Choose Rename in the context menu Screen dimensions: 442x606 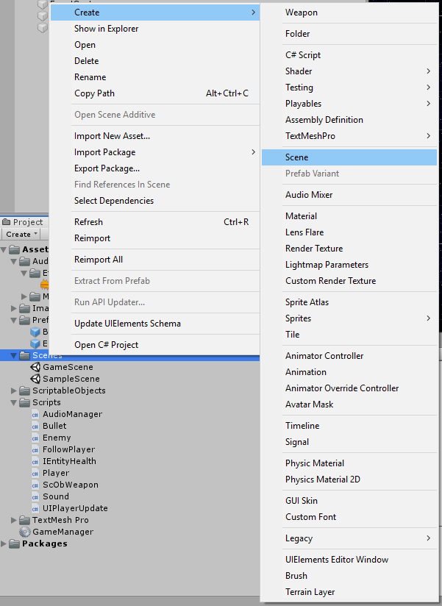pyautogui.click(x=155, y=77)
